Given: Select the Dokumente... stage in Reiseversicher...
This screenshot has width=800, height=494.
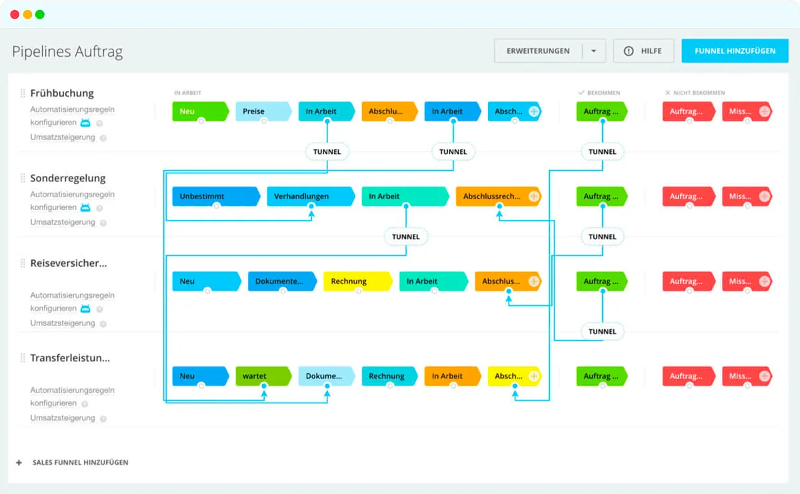Looking at the screenshot, I should click(x=283, y=281).
